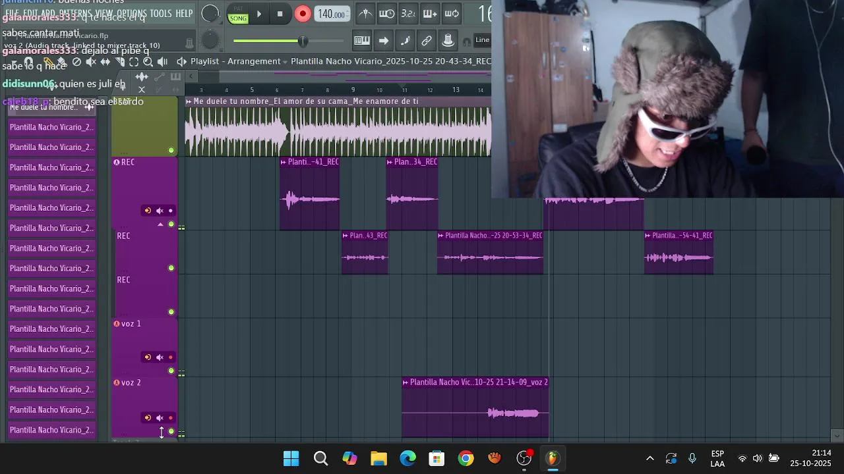Open the OPTIONS menu

[x=132, y=13]
